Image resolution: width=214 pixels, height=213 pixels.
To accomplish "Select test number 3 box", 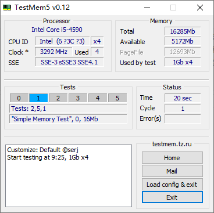I will point(78,98).
